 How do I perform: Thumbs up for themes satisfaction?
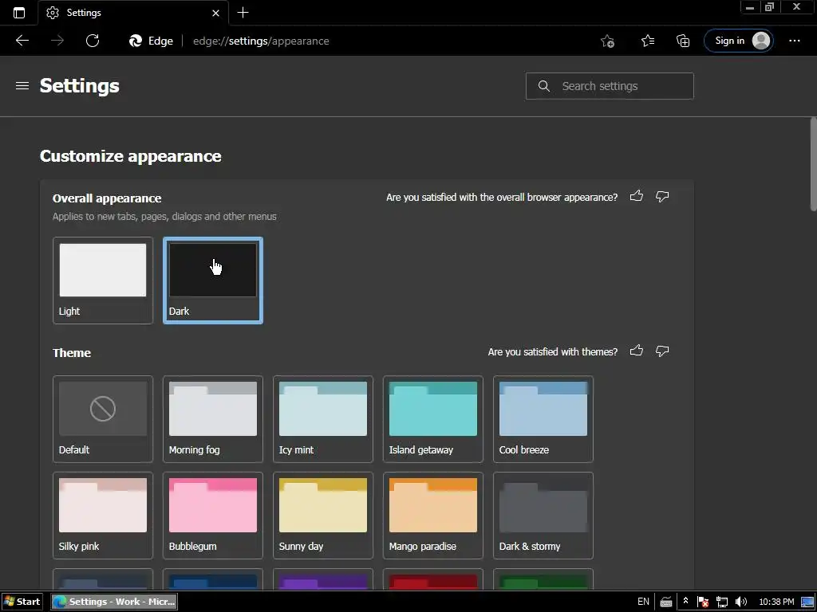pyautogui.click(x=636, y=351)
